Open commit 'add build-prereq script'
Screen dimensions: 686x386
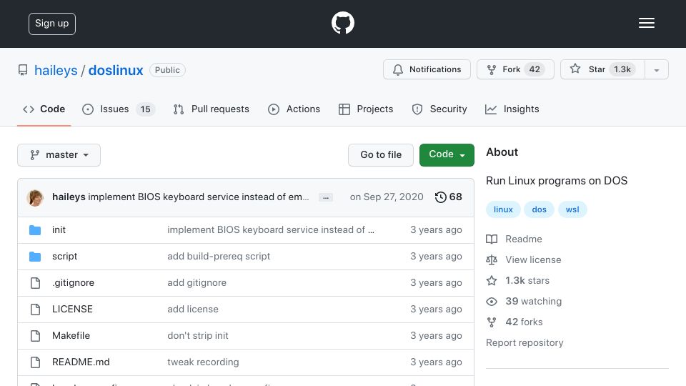click(x=219, y=257)
